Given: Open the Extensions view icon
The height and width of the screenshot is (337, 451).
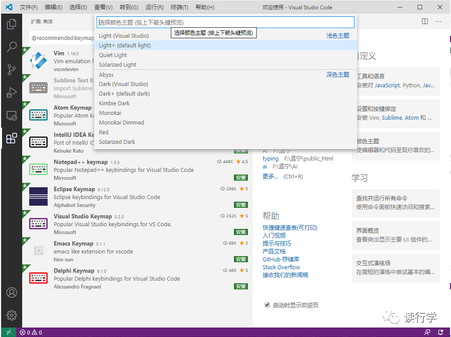Looking at the screenshot, I should click(x=12, y=139).
